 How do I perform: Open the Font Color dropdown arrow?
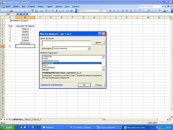(168, 11)
